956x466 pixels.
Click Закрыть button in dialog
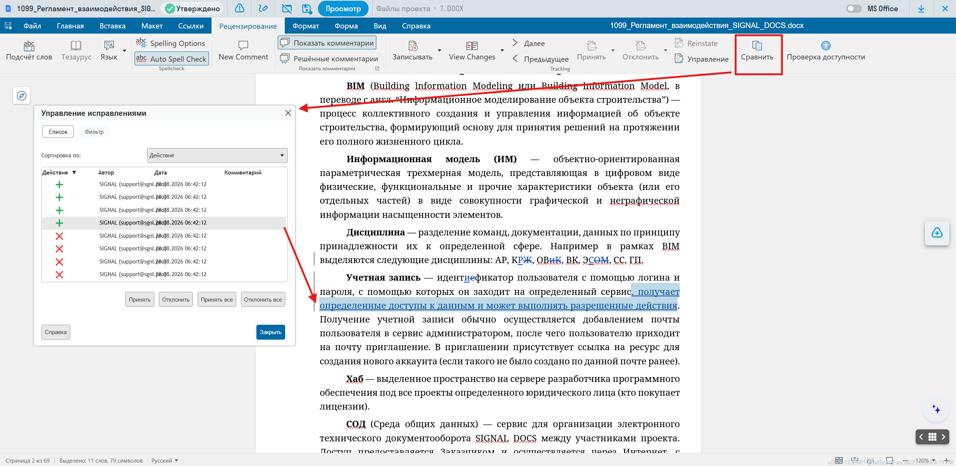pyautogui.click(x=271, y=332)
